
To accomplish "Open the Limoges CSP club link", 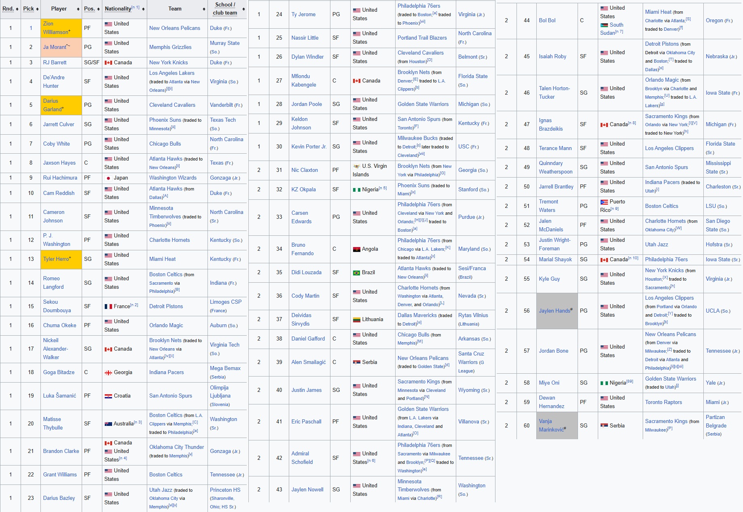I will pos(226,302).
